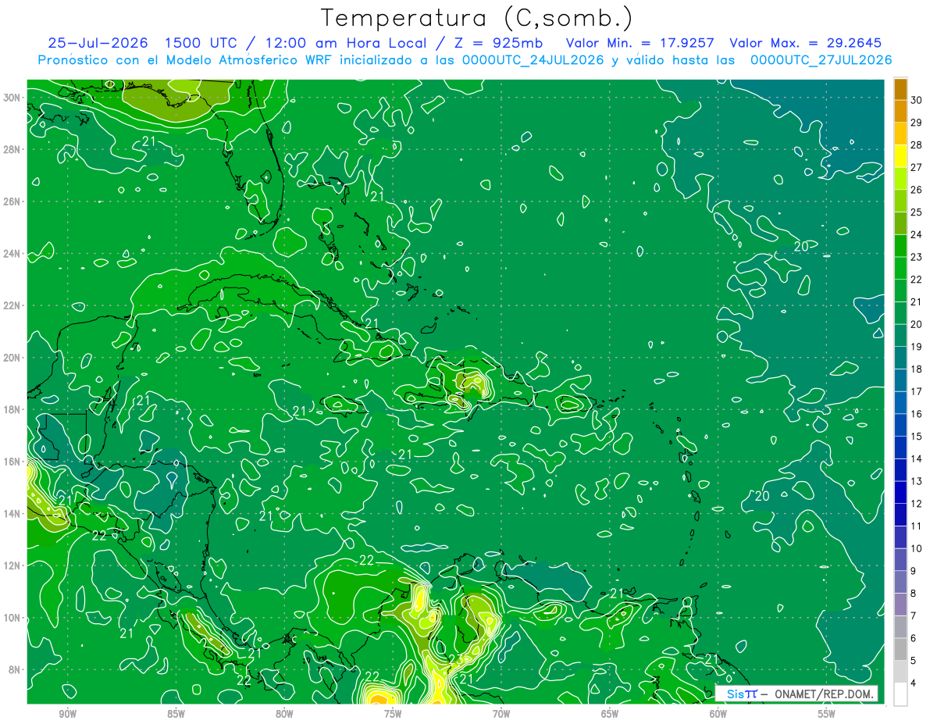Screen dimensions: 937x724
Task: Click the 18N latitude axis label
Action: coord(11,409)
